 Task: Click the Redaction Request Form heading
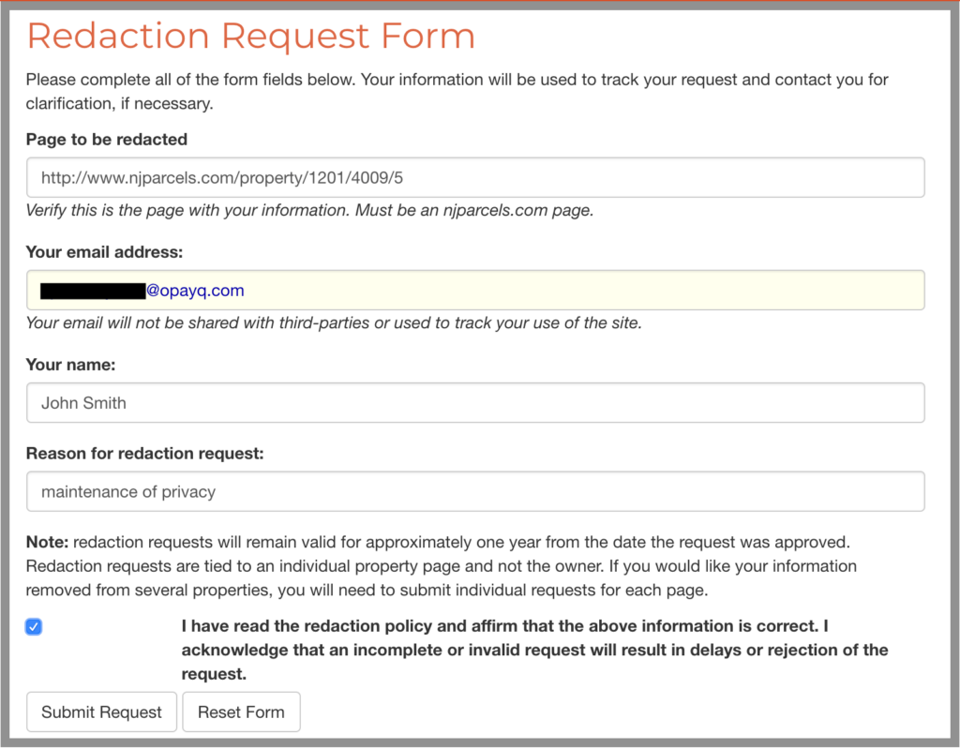251,37
